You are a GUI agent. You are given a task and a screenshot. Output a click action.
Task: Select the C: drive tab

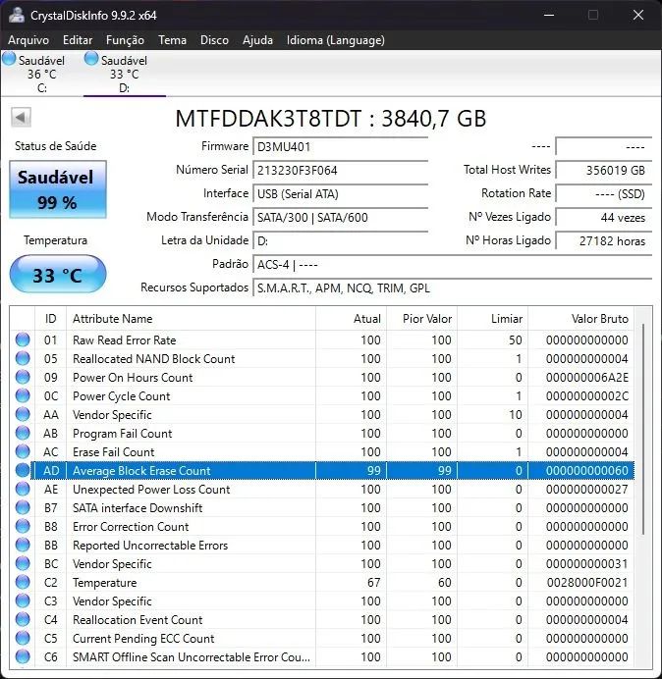(x=41, y=74)
